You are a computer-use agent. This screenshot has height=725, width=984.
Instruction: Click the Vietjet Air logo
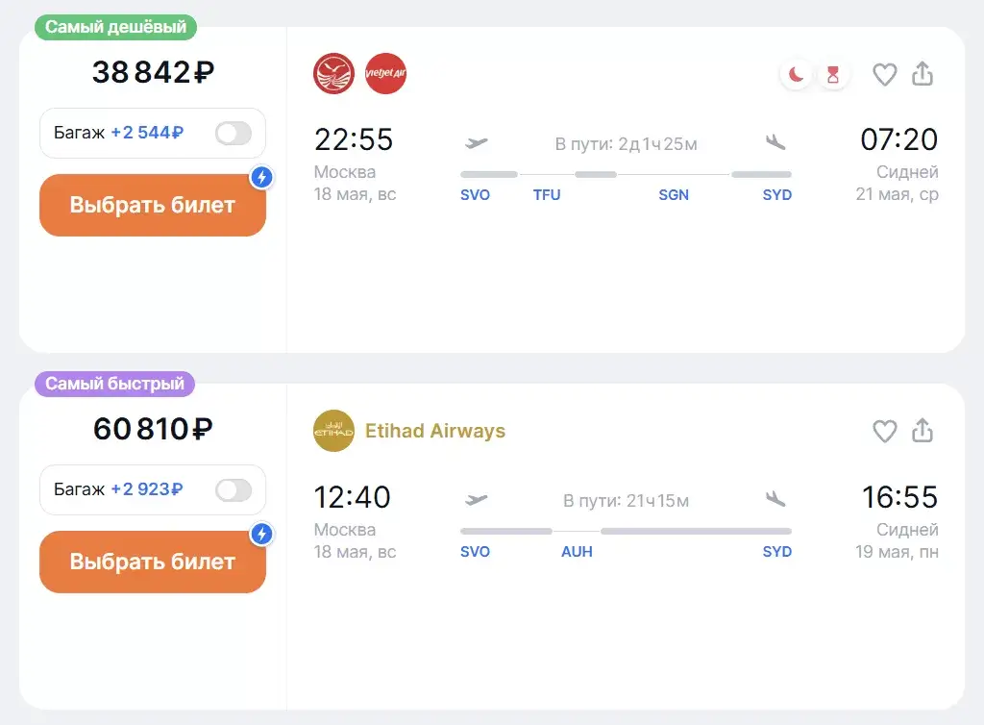point(385,73)
